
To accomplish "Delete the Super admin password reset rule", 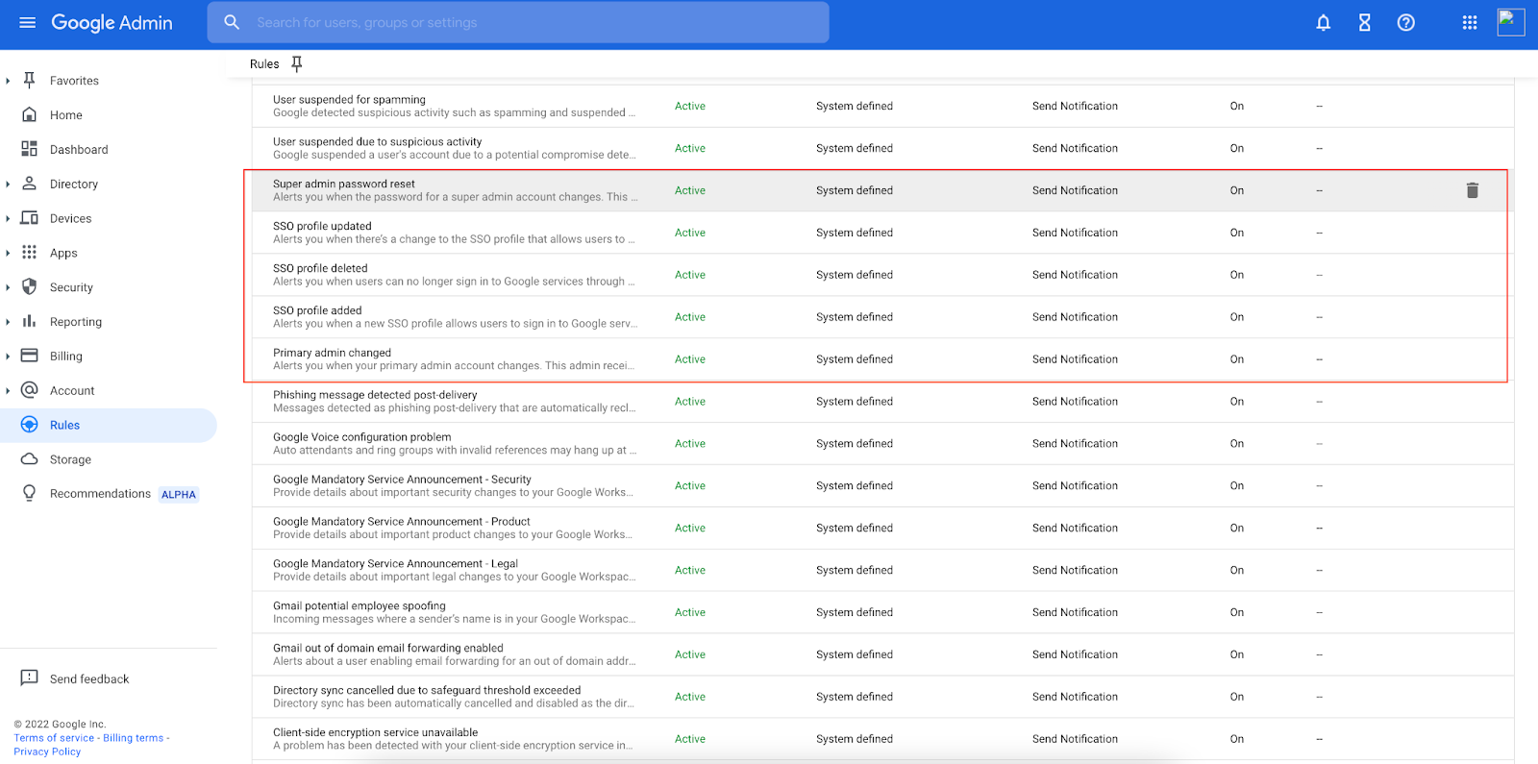I will coord(1472,190).
